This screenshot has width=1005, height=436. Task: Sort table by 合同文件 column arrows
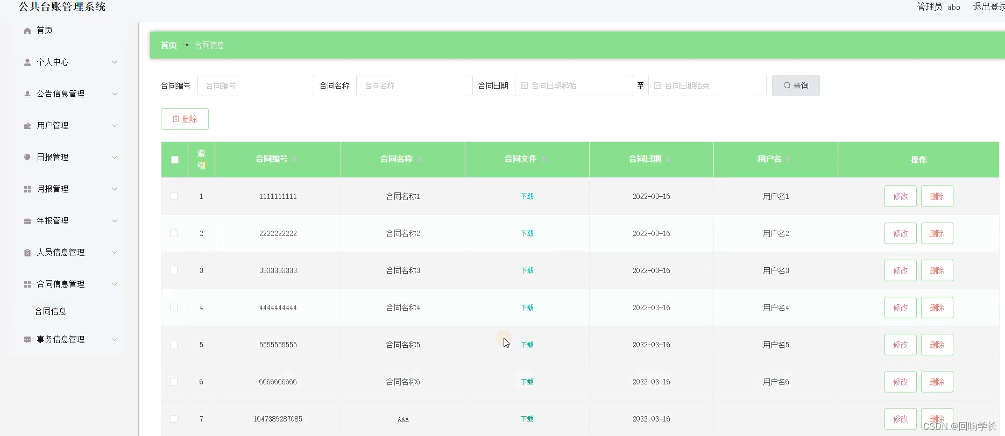(x=543, y=159)
